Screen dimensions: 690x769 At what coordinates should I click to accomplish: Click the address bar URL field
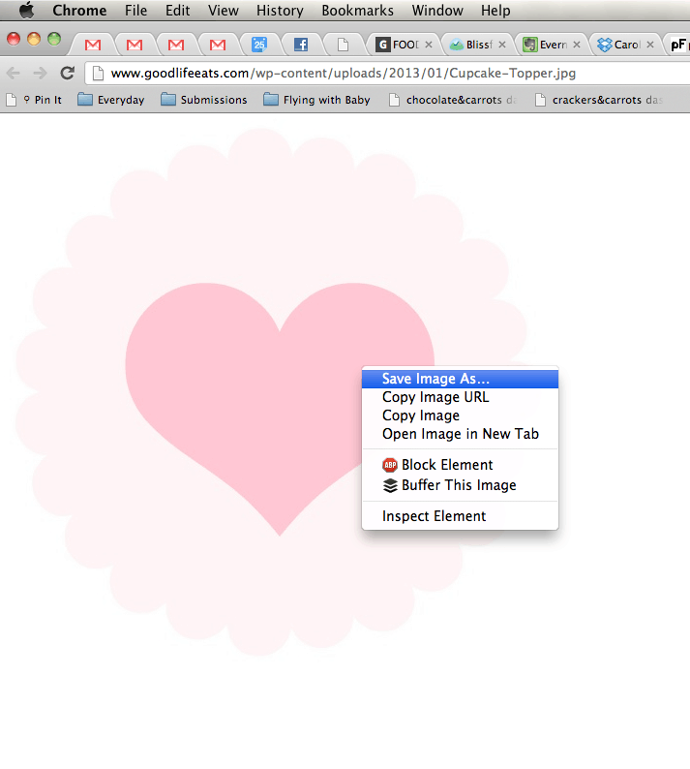[x=387, y=73]
